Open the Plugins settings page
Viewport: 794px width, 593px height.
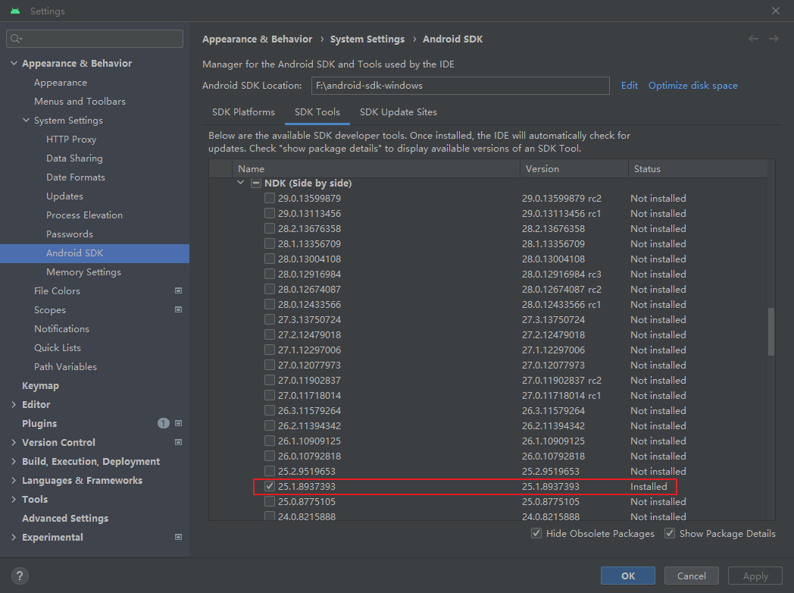pyautogui.click(x=39, y=423)
